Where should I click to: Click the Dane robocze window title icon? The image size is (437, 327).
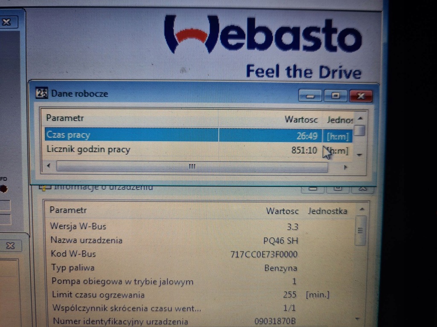coord(42,93)
